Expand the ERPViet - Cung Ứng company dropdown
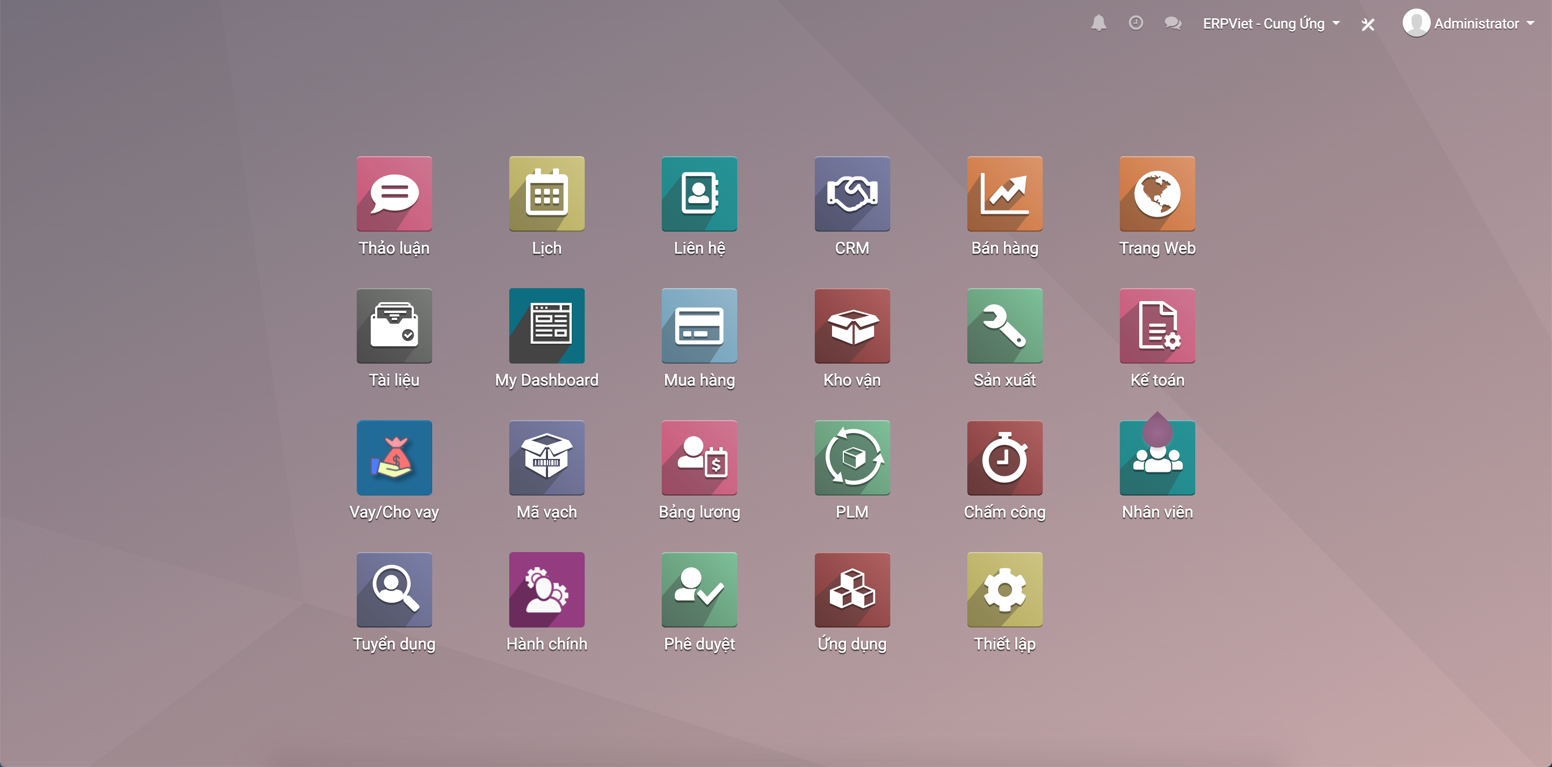The image size is (1552, 767). pyautogui.click(x=1271, y=24)
